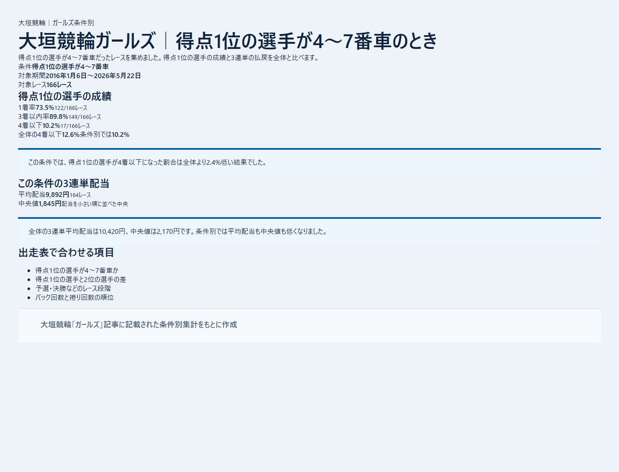The height and width of the screenshot is (472, 619).
Task: Select the ガールズ条件別 breadcrumb text
Action: [x=73, y=23]
